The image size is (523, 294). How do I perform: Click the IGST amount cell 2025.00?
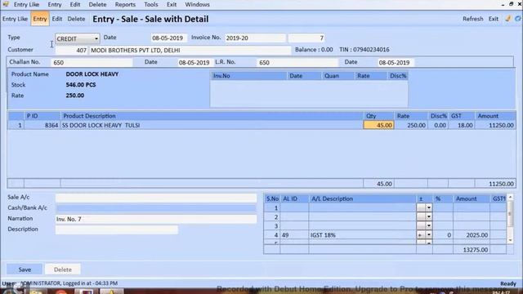point(472,235)
